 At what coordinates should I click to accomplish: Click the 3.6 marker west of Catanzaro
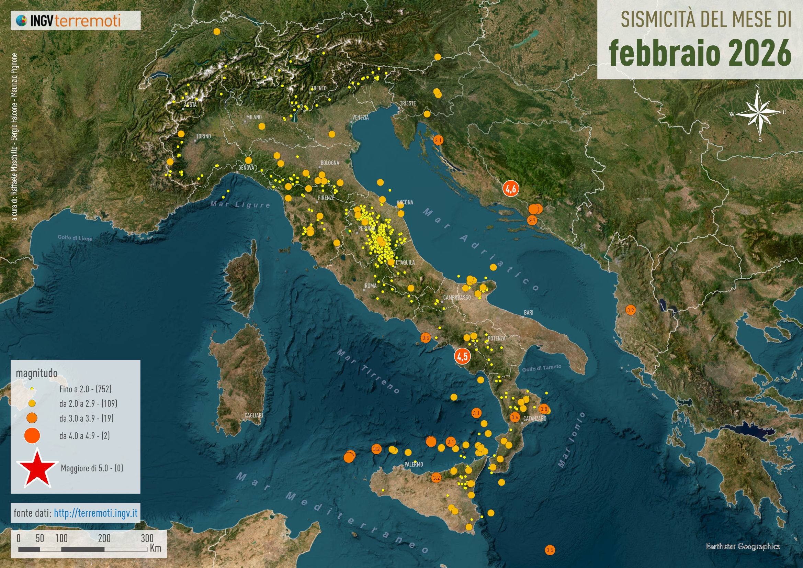514,417
